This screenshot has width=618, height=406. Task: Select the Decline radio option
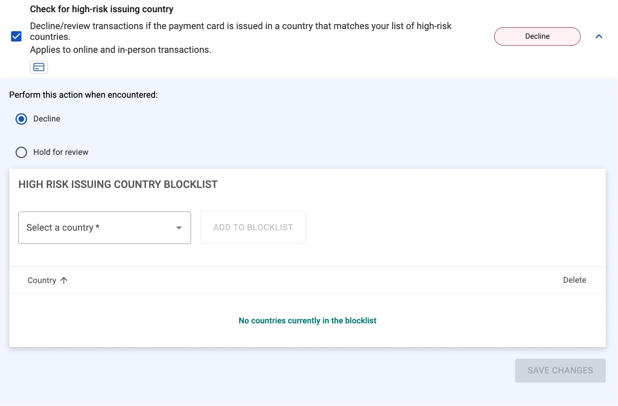coord(21,119)
